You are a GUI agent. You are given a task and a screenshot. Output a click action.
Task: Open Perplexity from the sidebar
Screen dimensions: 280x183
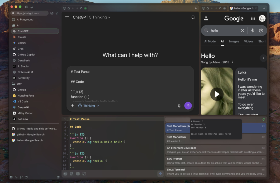35,78
